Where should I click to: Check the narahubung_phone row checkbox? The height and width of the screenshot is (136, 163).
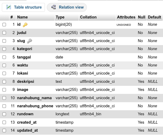4,106
